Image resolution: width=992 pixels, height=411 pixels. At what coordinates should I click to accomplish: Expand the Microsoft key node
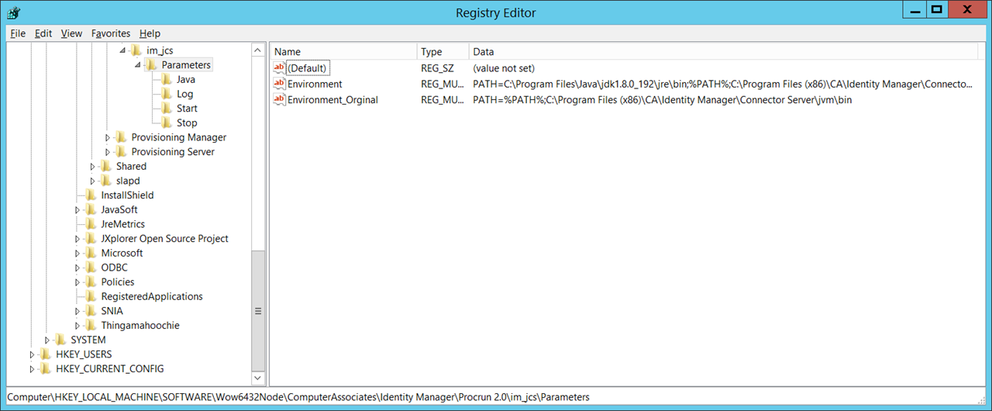click(x=77, y=254)
